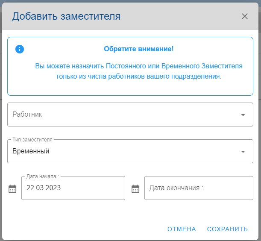The image size is (261, 241).
Task: Click the Добавить заместителя dialog title
Action: point(66,16)
